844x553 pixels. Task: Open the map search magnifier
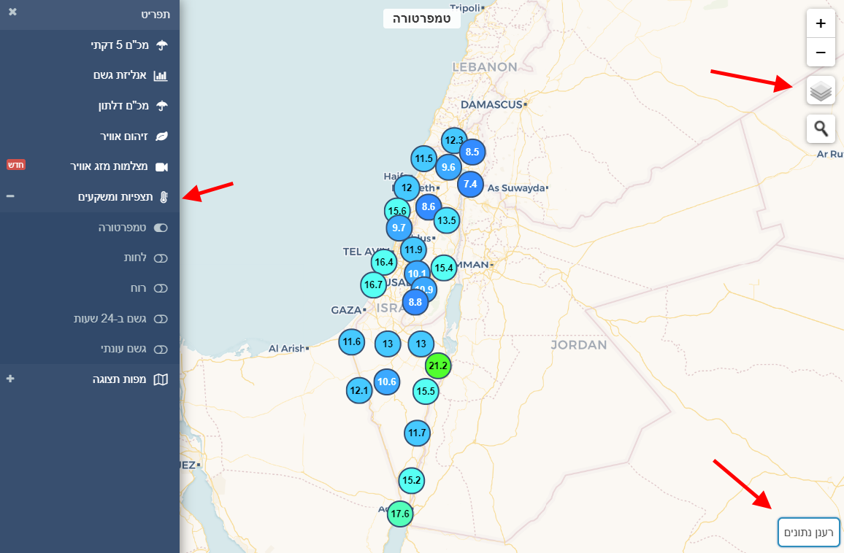click(821, 129)
